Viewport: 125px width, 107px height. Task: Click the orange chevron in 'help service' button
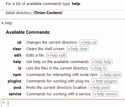(x=95, y=94)
